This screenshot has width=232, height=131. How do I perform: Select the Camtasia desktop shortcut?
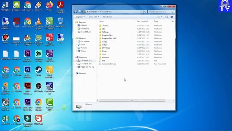tap(50, 105)
